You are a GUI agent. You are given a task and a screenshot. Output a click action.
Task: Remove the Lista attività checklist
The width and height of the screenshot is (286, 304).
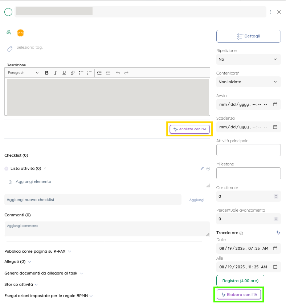pyautogui.click(x=208, y=168)
